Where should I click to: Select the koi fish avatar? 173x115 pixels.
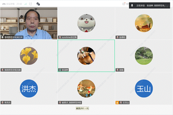[x=86, y=88]
